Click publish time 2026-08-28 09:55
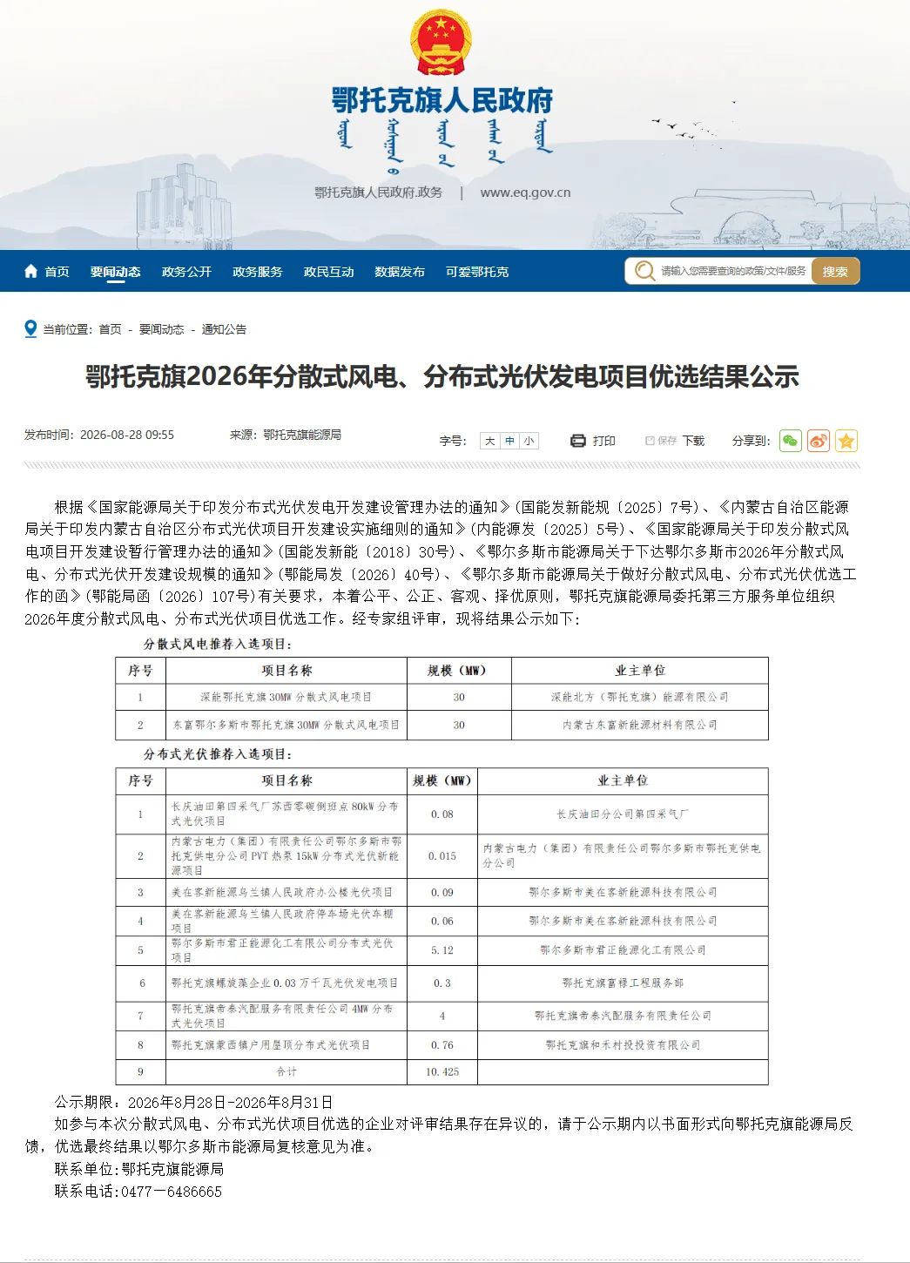The width and height of the screenshot is (910, 1263). (x=127, y=435)
